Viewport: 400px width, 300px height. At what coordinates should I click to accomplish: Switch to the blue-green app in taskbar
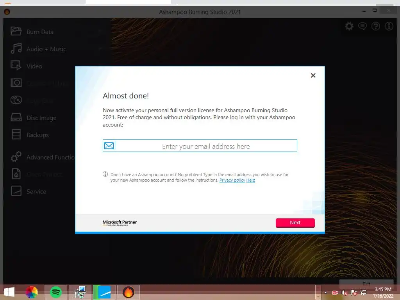click(104, 292)
